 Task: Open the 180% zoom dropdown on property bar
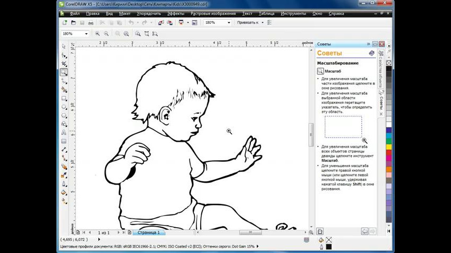click(87, 34)
